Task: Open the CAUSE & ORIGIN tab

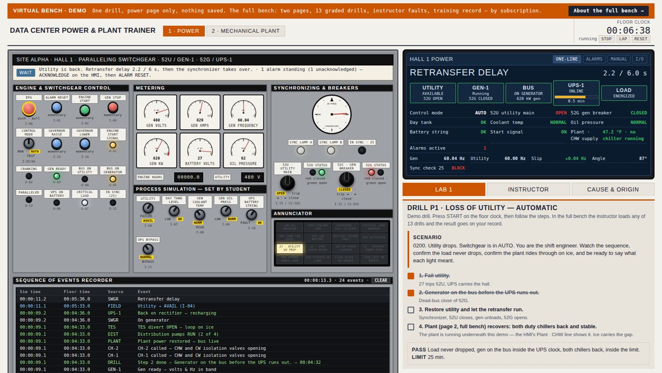Action: click(x=613, y=189)
